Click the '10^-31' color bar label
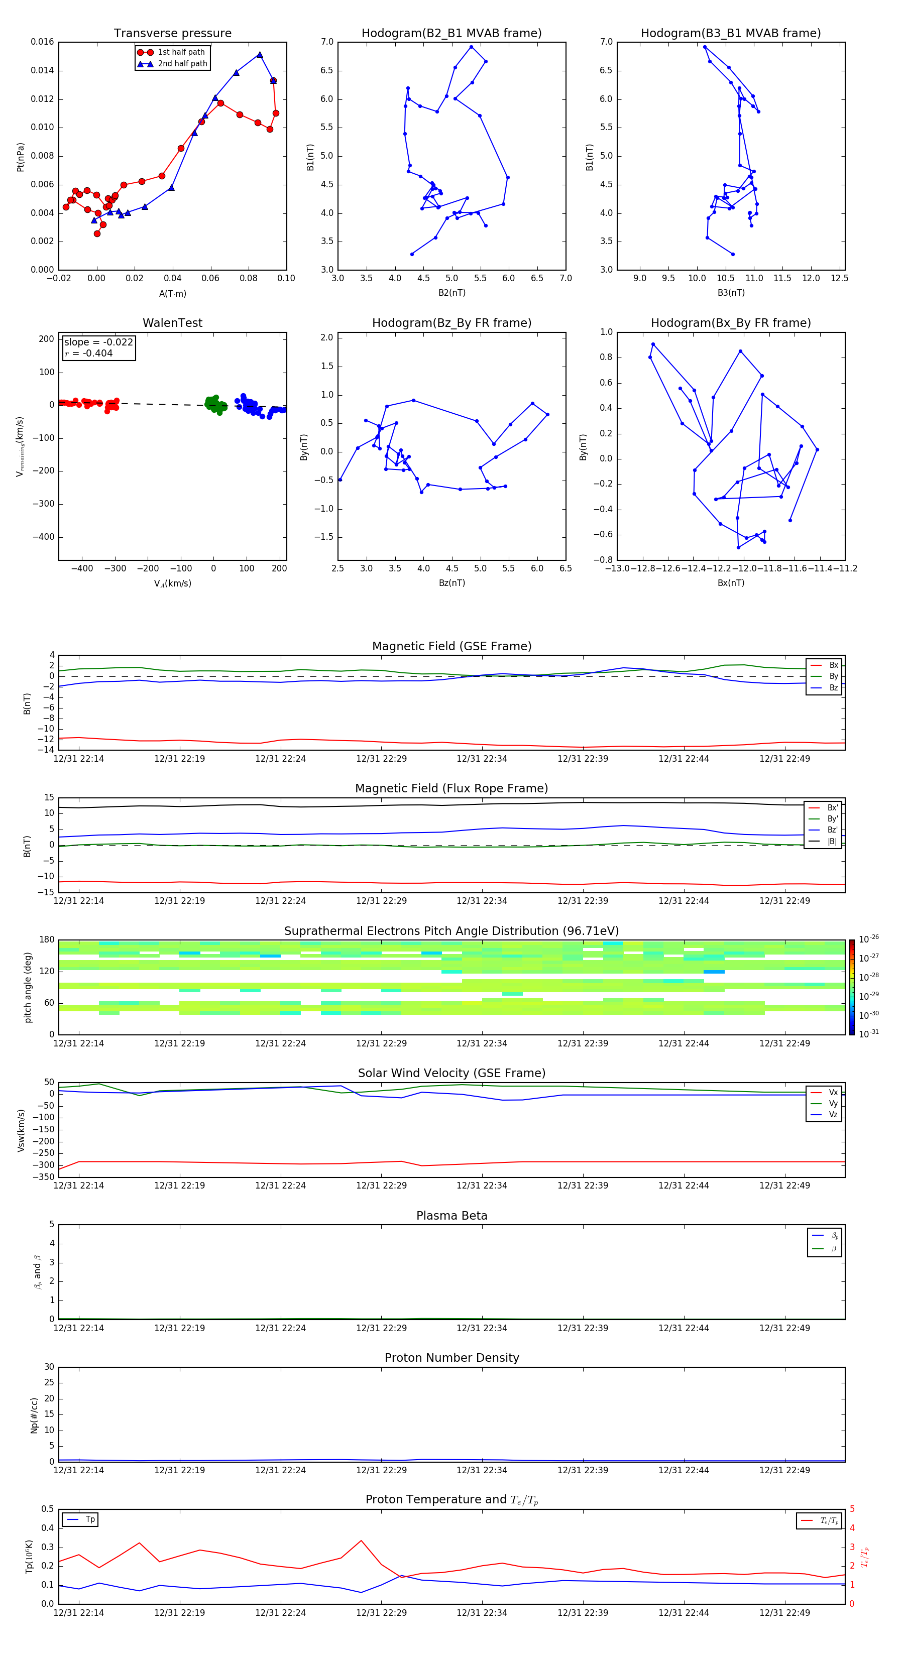 (869, 1034)
